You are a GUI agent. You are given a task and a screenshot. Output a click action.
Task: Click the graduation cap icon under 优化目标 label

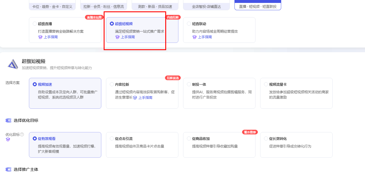point(8,140)
